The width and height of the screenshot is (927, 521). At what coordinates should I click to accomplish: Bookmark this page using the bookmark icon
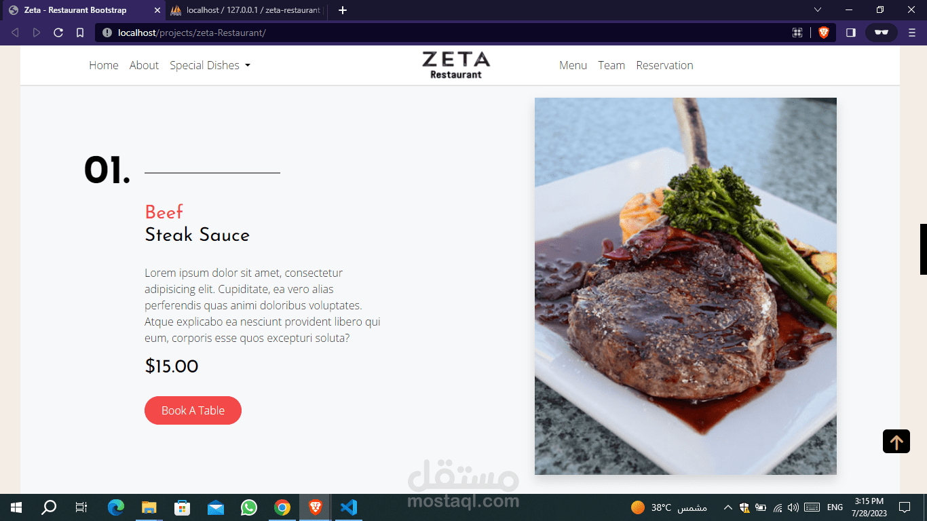click(x=79, y=33)
